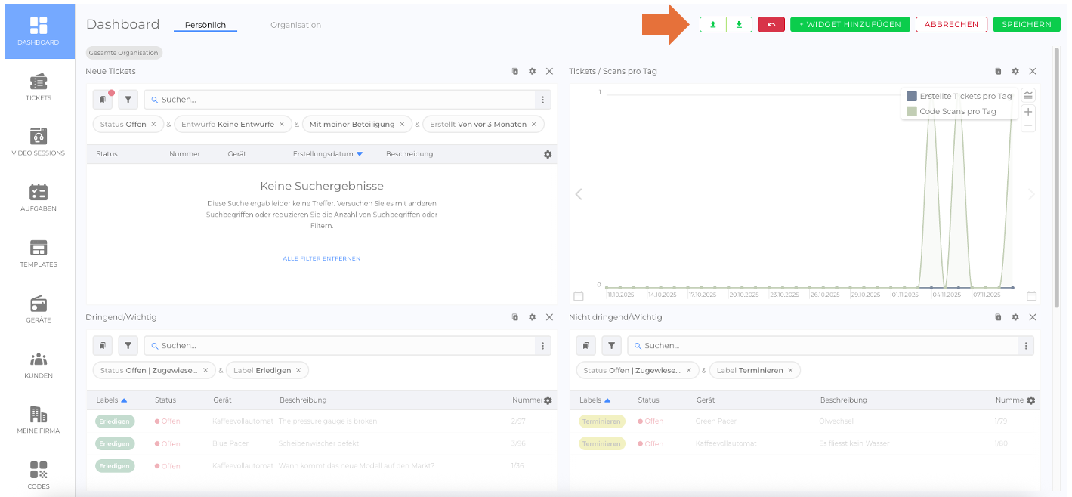The height and width of the screenshot is (497, 1072).
Task: Click the red undo button
Action: (771, 25)
